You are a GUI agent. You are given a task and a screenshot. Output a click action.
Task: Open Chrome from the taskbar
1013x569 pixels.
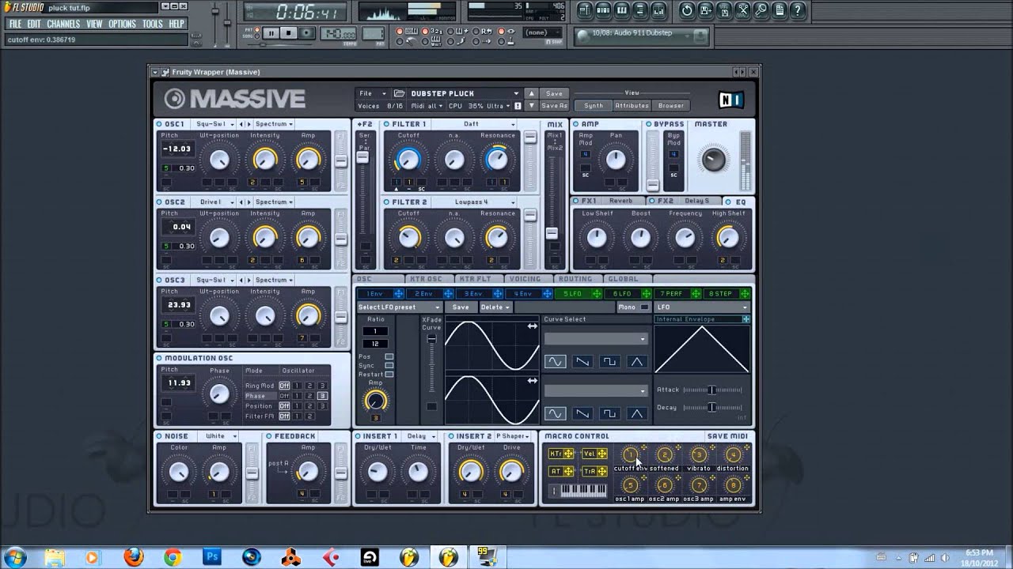tap(172, 557)
